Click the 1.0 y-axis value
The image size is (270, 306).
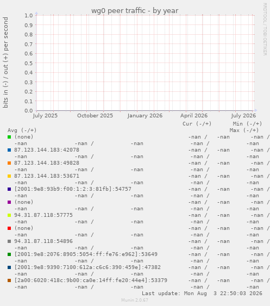point(28,15)
